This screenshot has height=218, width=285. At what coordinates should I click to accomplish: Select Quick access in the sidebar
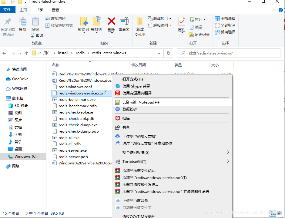[x=17, y=69]
